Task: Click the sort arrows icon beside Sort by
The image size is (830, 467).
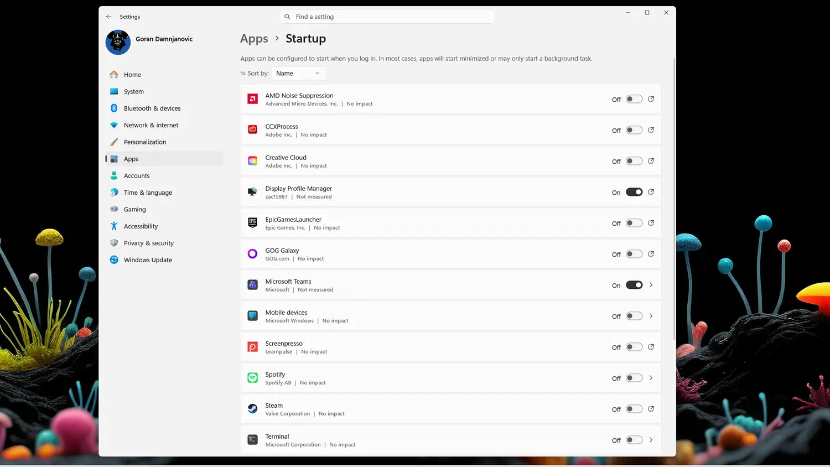Action: [243, 74]
